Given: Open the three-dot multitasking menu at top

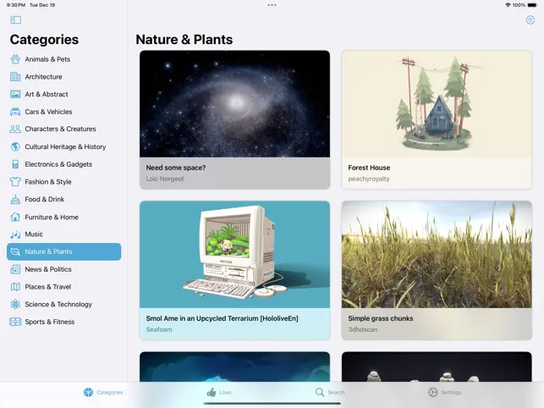Looking at the screenshot, I should click(x=272, y=5).
